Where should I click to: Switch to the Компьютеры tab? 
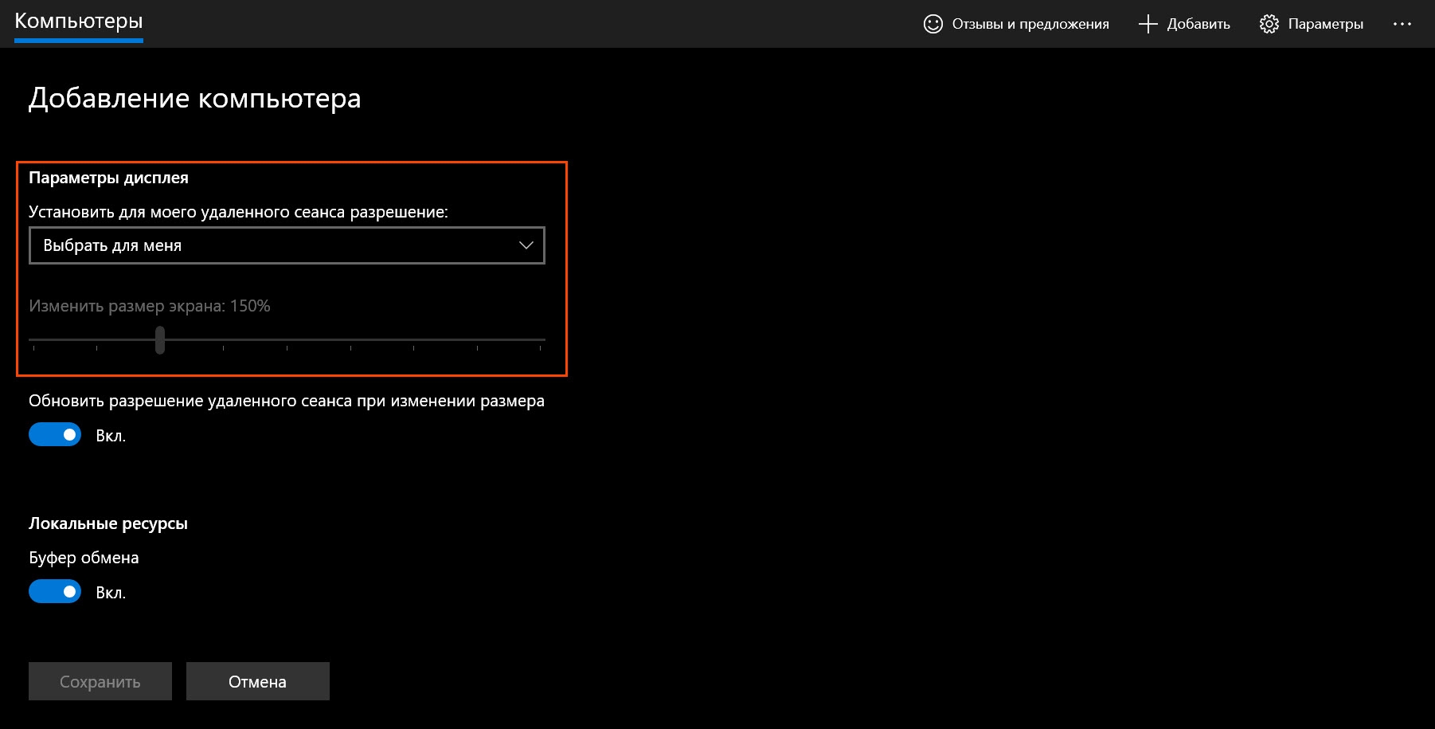[x=79, y=22]
